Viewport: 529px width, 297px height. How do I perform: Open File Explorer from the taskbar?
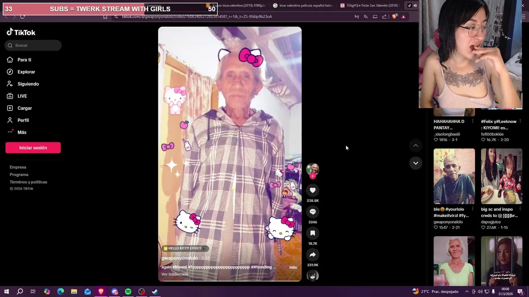pyautogui.click(x=74, y=292)
